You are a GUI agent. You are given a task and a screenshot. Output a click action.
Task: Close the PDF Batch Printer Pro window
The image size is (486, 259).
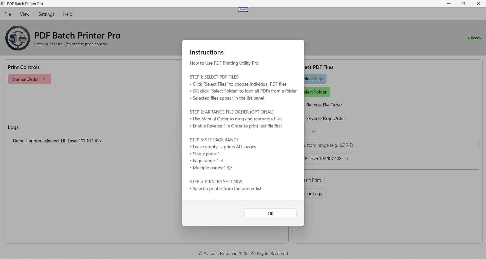478,4
